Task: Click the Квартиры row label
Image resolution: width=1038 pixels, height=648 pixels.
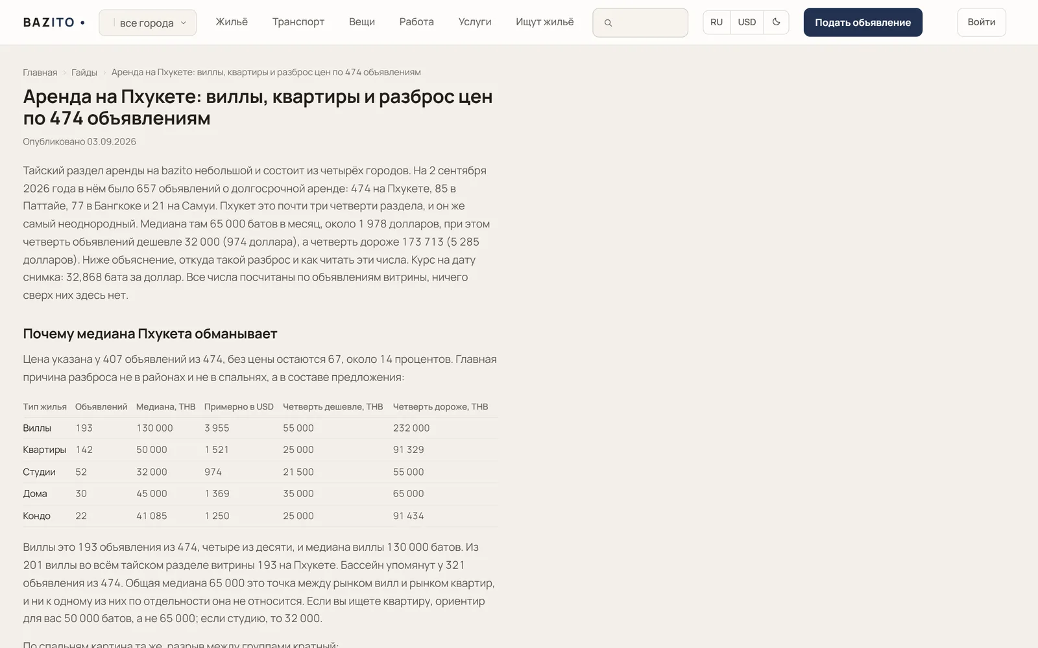Action: coord(45,450)
